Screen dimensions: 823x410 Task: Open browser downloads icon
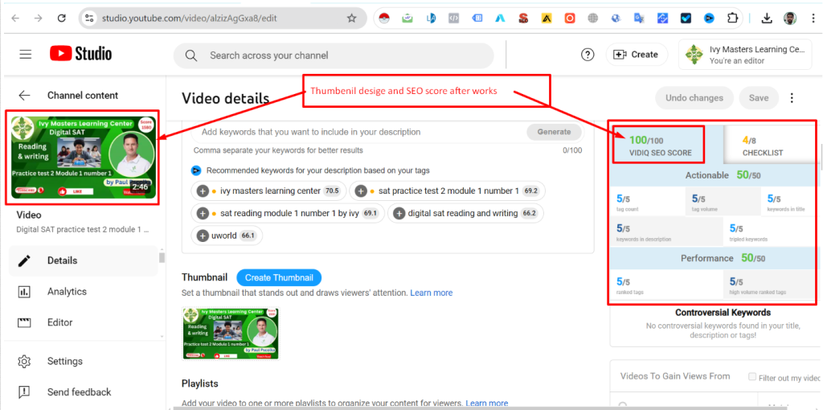(766, 18)
